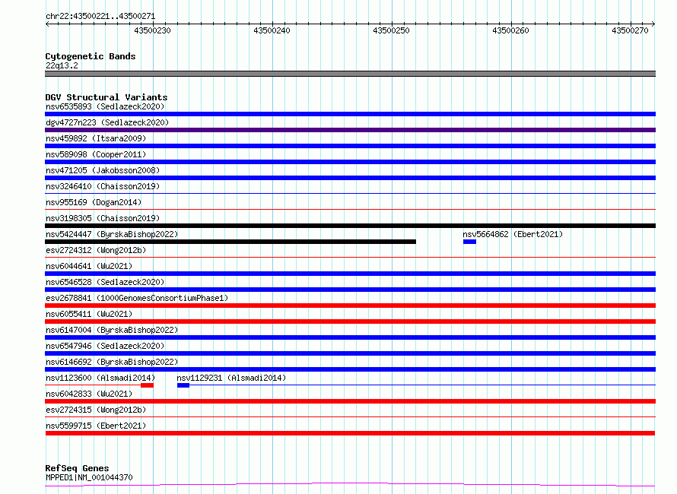
Task: Click the blue nsv6146692 feature bar
Action: [350, 369]
